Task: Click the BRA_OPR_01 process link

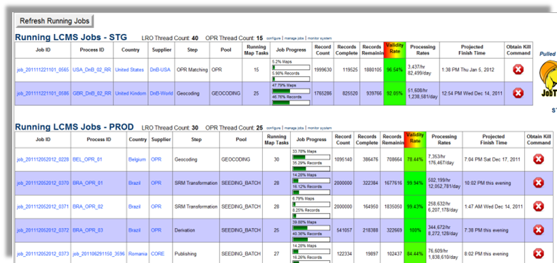Action: click(x=88, y=183)
